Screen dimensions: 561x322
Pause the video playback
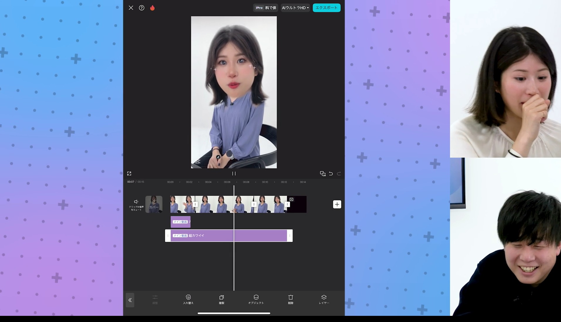234,174
